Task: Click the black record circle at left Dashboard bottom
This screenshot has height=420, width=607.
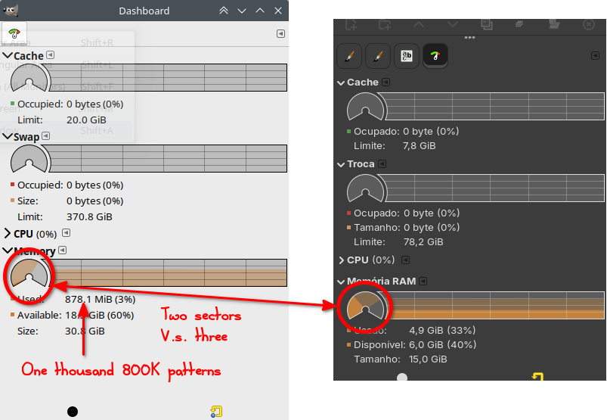Action: [73, 412]
